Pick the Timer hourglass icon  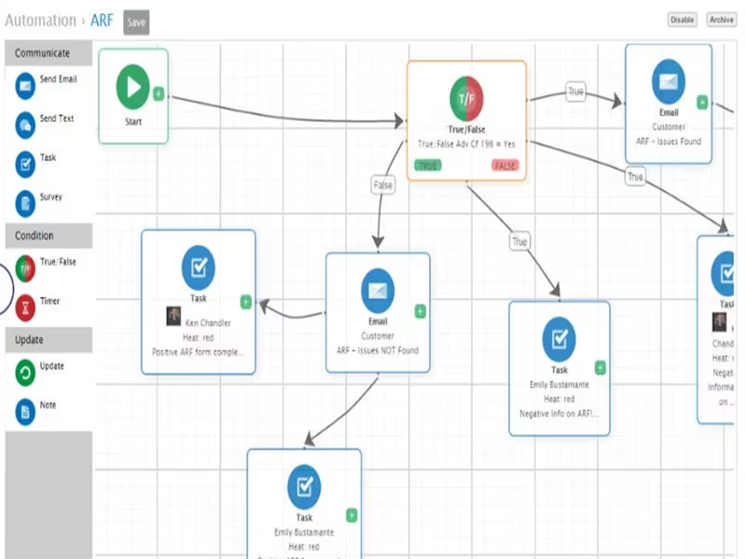click(x=25, y=308)
